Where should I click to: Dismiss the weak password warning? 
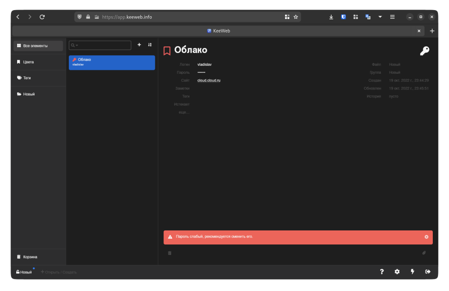(426, 237)
